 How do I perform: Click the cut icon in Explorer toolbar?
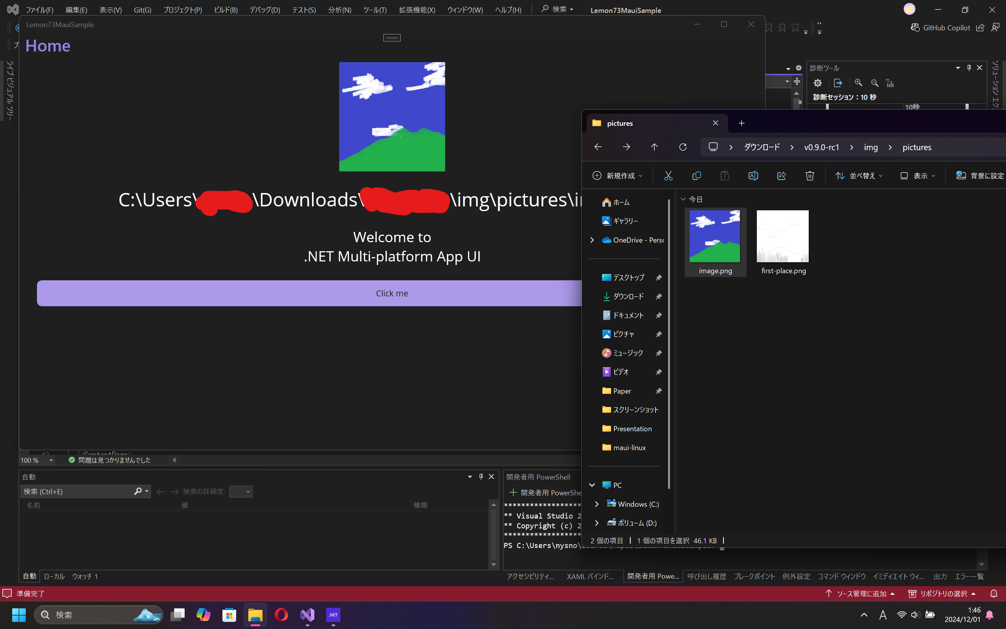point(668,176)
